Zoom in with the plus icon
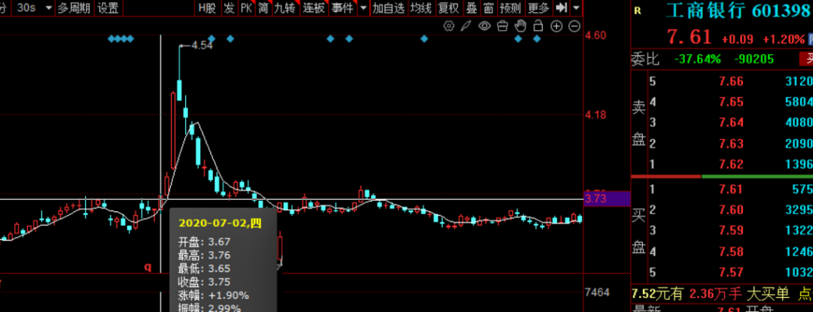 (556, 26)
